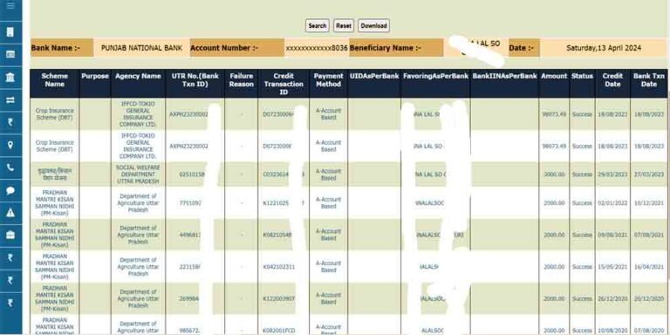The width and height of the screenshot is (670, 335).
Task: Click PUNJAB NATIONAL BANK value
Action: tap(141, 48)
